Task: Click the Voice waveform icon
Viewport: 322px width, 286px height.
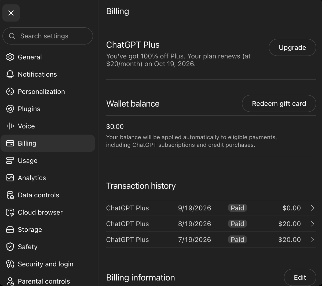Action: (10, 126)
